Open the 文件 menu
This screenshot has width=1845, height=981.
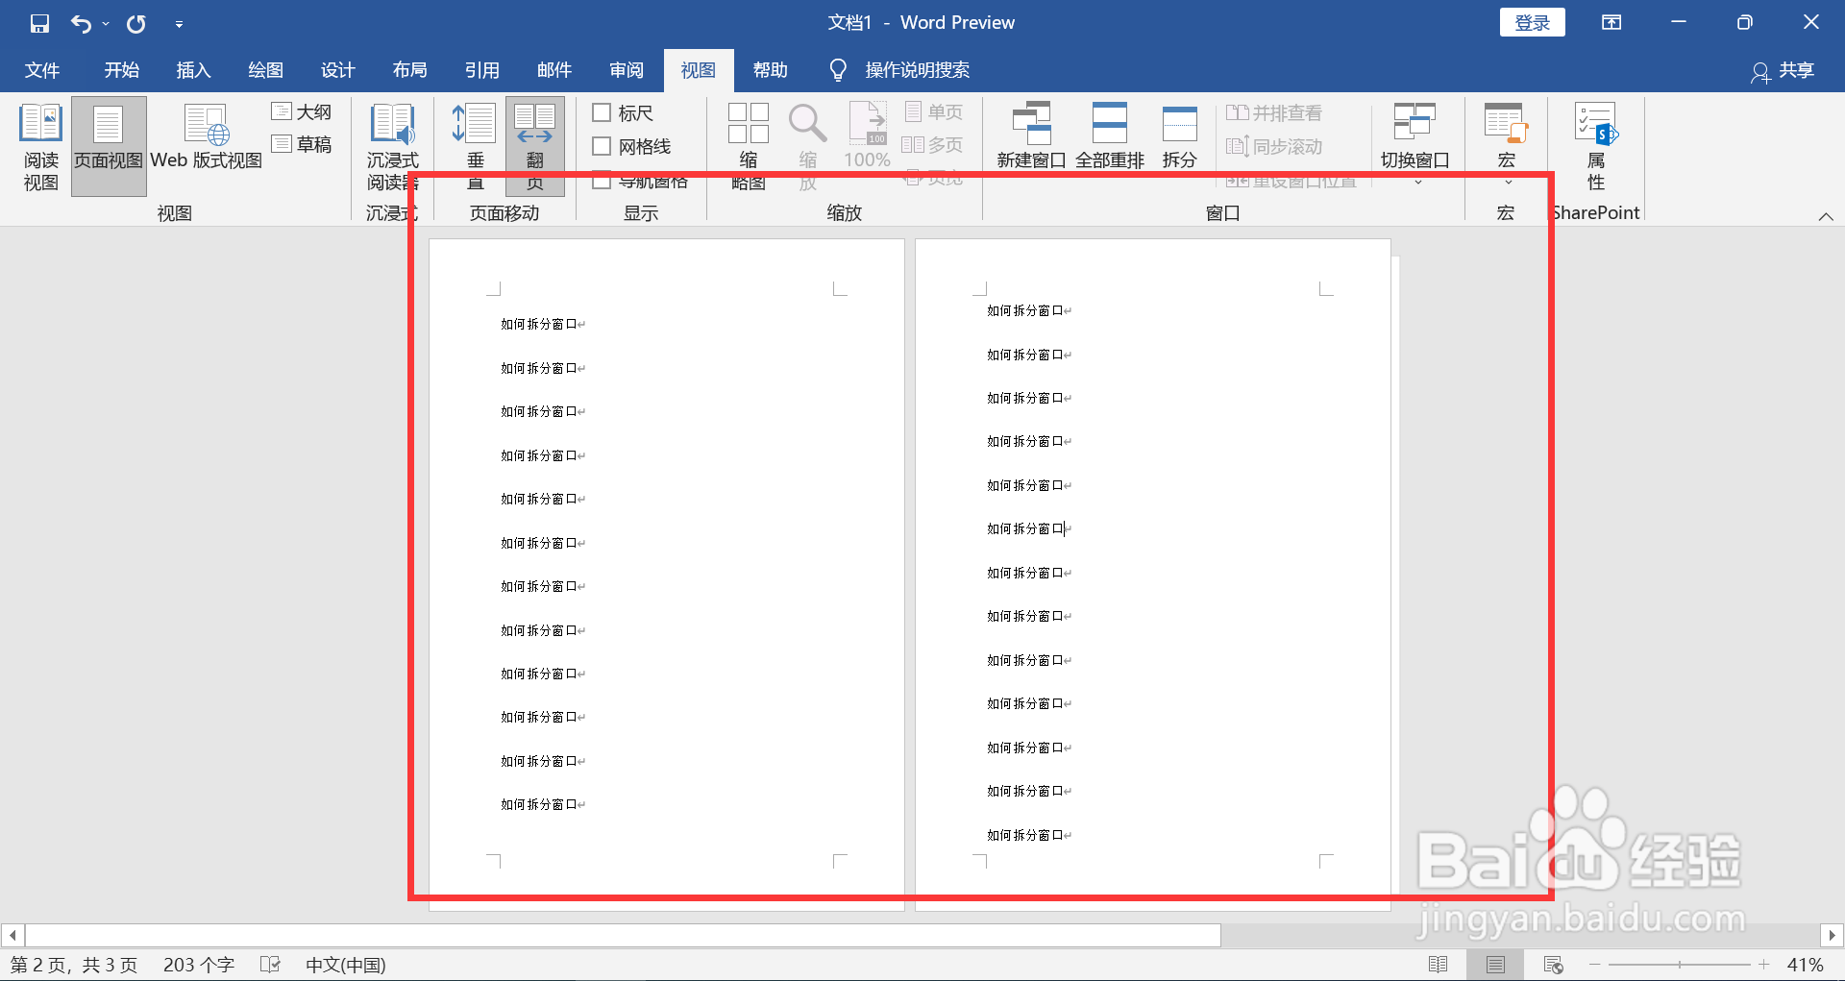[42, 70]
